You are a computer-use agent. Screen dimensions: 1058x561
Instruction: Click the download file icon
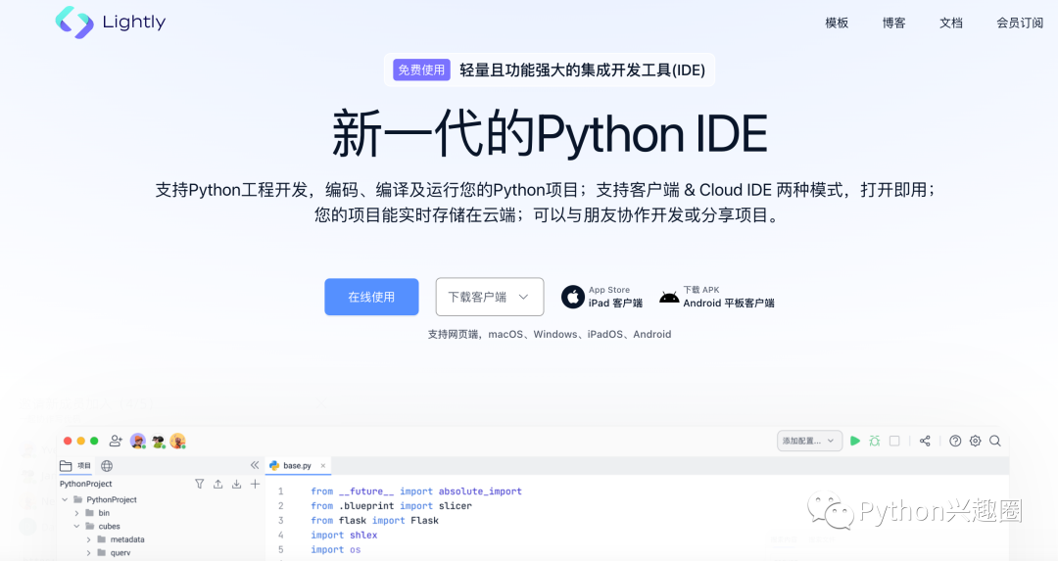coord(236,484)
